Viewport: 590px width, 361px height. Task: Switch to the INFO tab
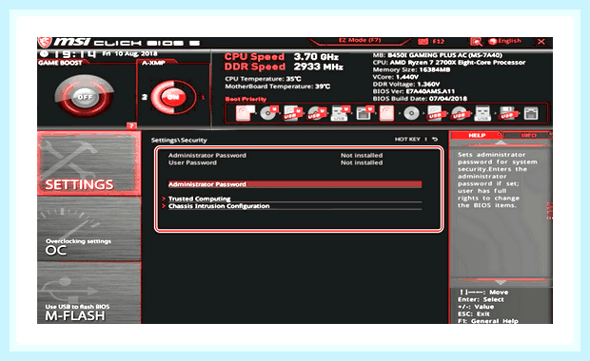(528, 135)
